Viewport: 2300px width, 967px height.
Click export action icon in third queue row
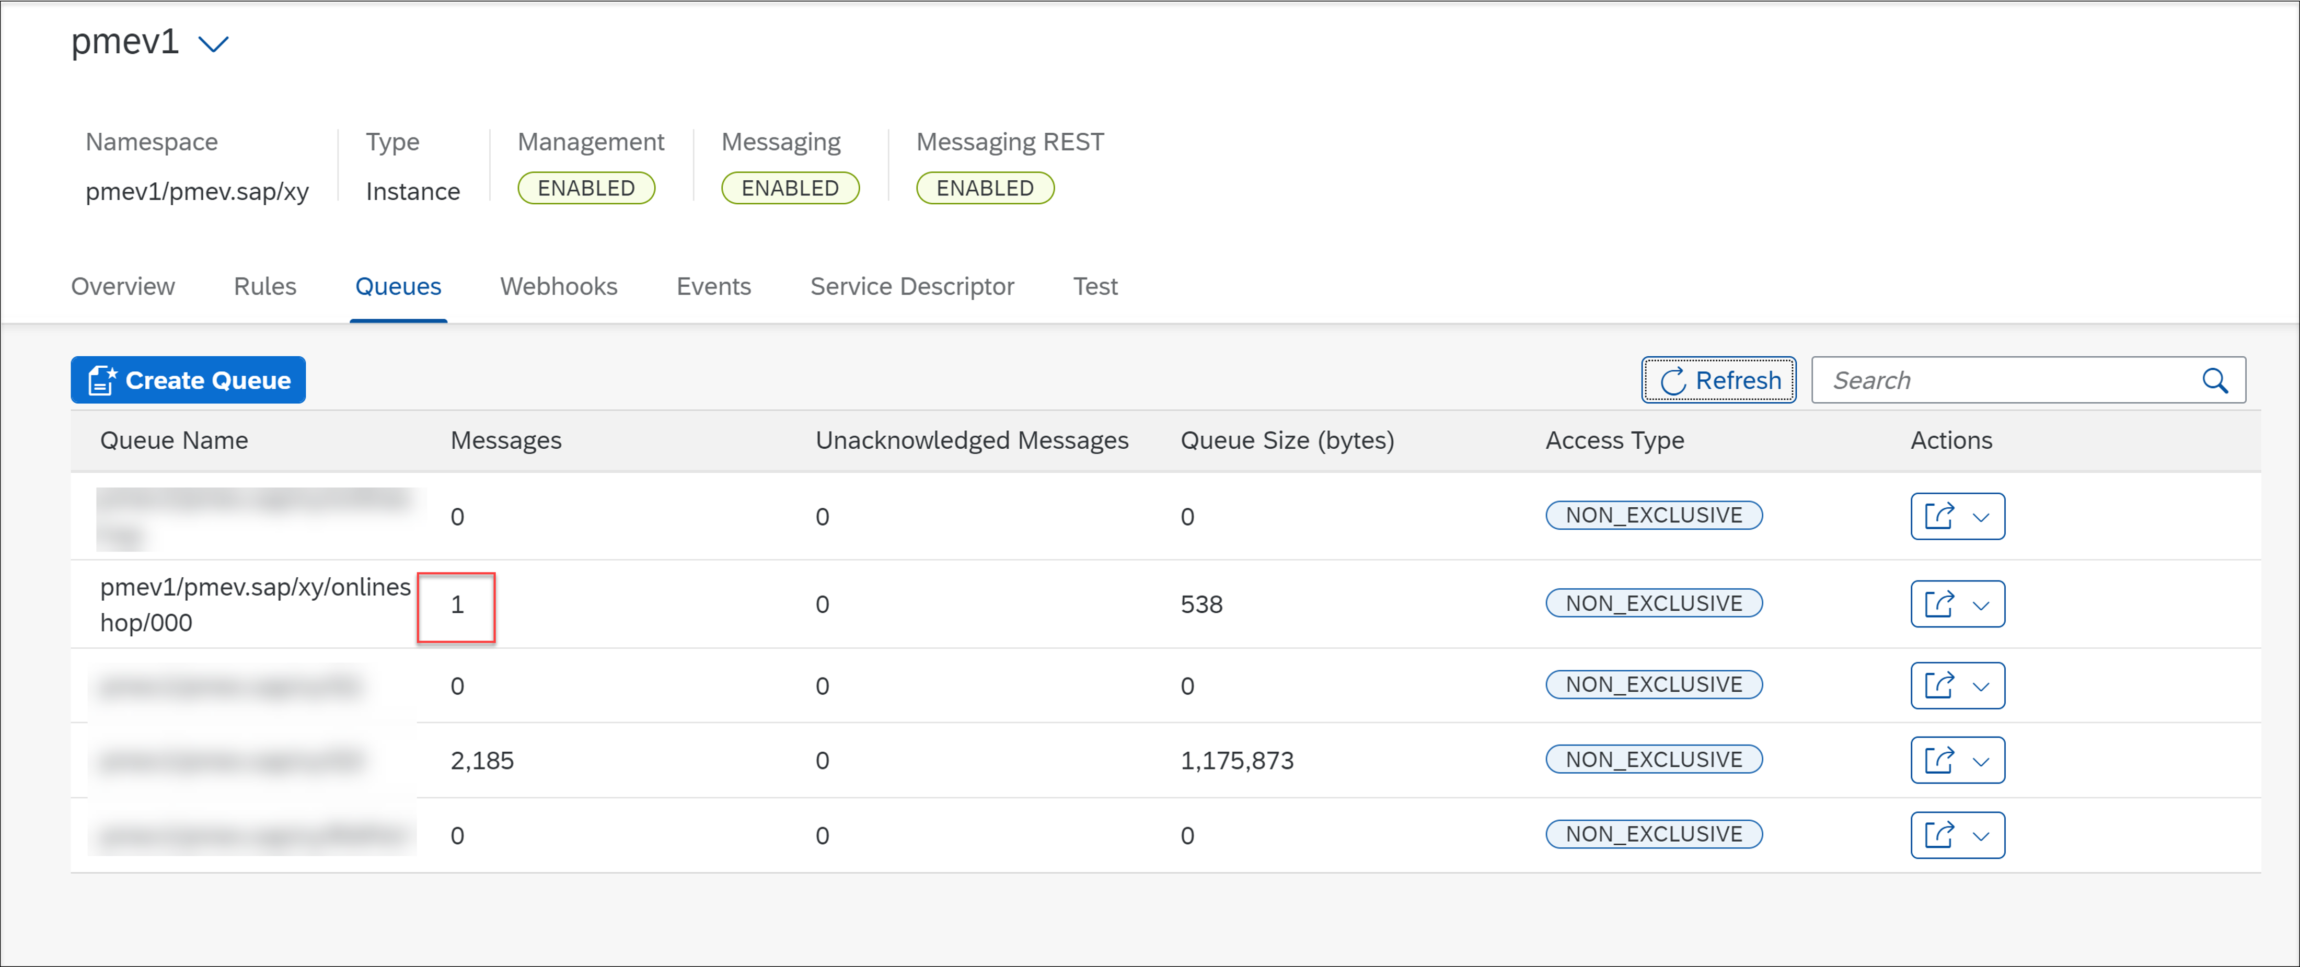(1939, 686)
